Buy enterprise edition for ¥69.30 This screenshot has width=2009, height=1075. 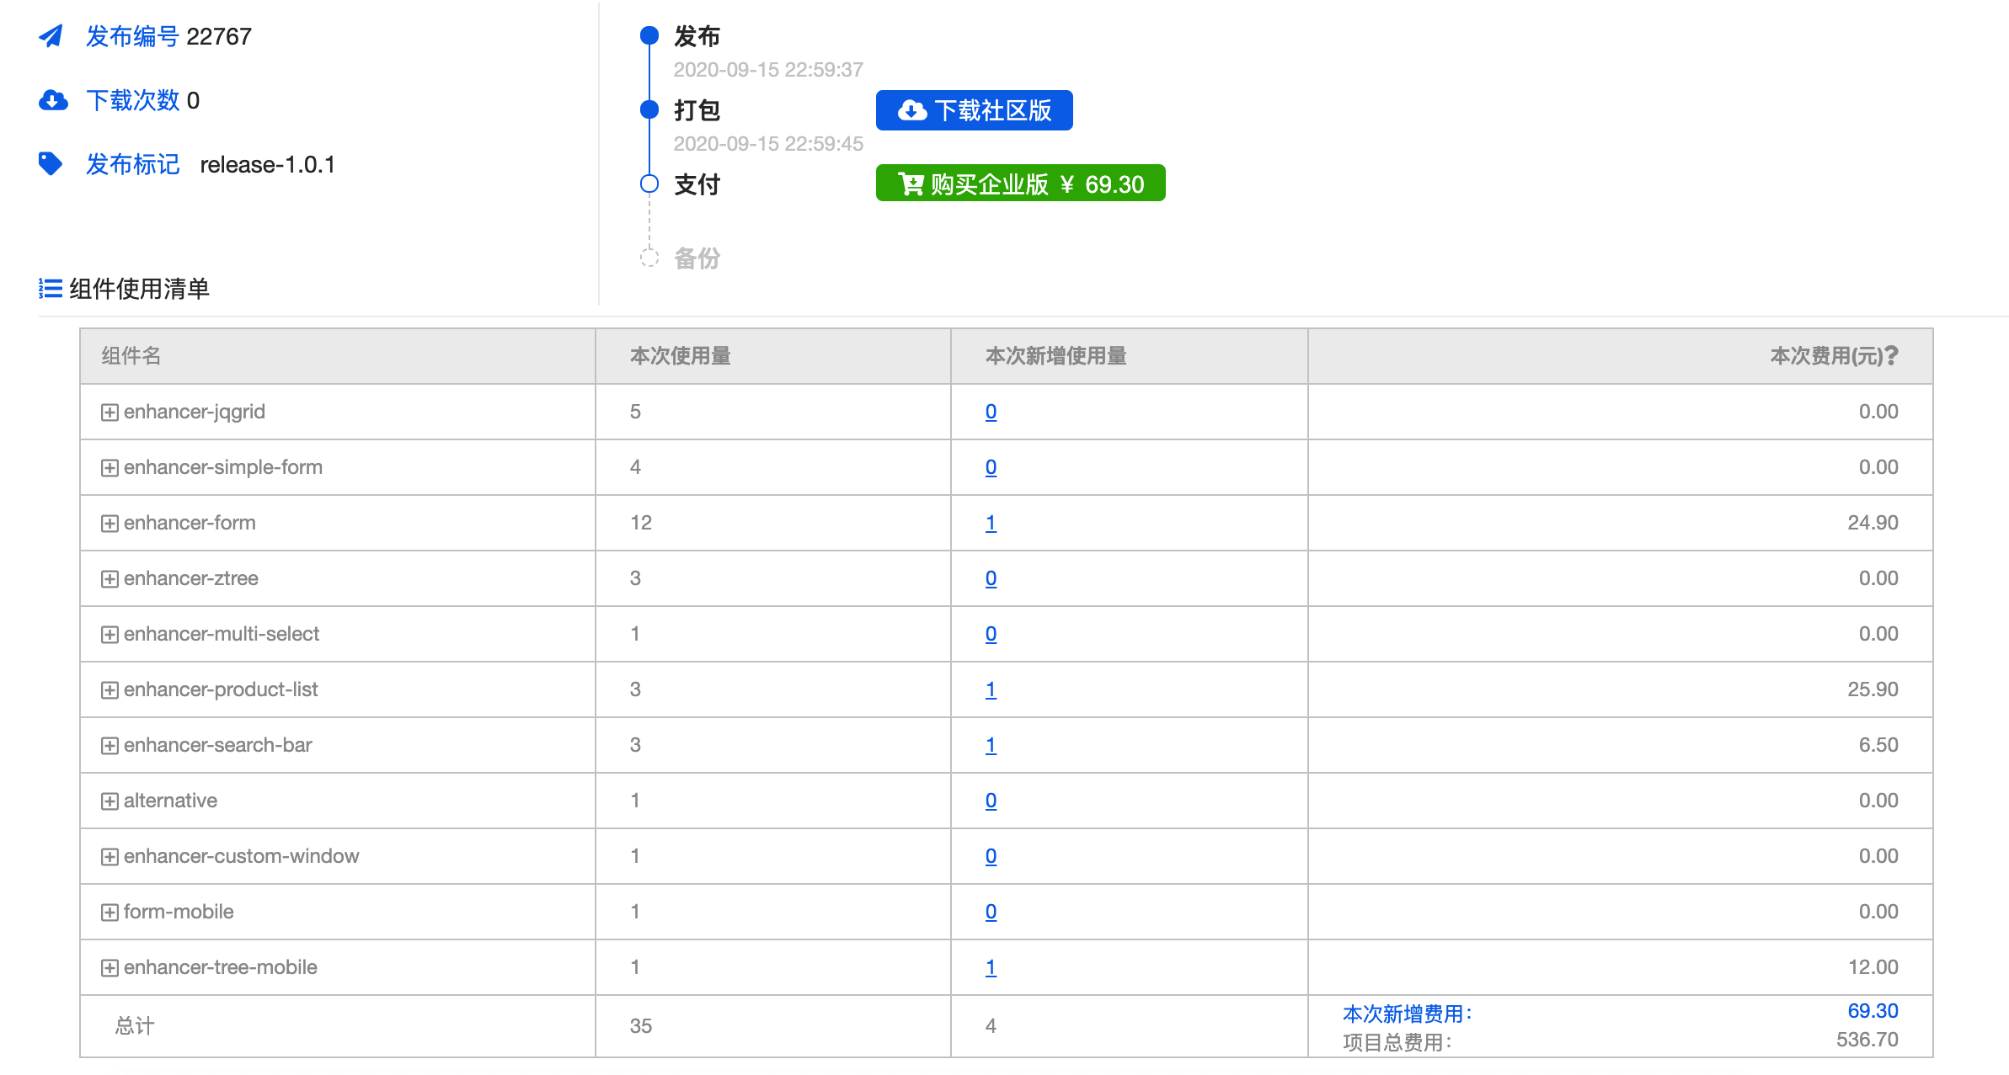pos(1020,184)
